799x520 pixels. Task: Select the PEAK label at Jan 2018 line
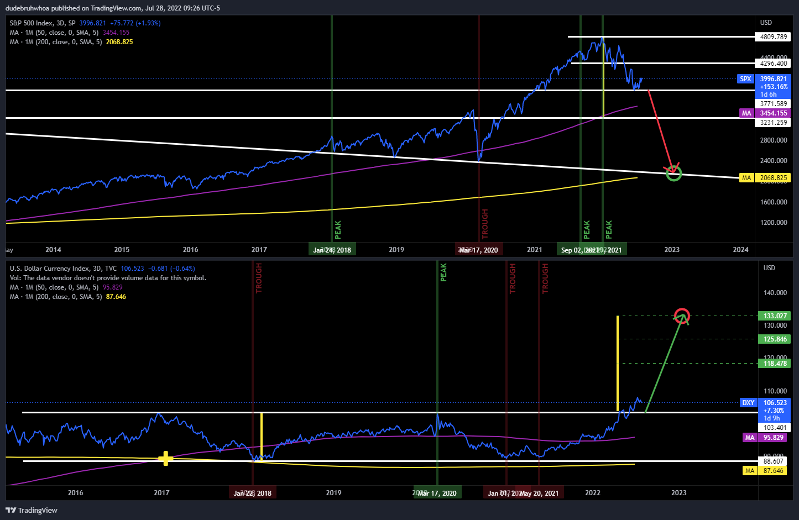coord(338,230)
